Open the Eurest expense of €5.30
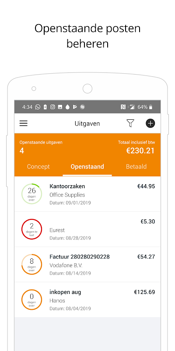This screenshot has height=351, width=175. [87, 229]
